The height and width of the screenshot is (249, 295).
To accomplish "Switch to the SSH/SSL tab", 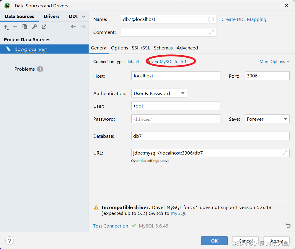I will (141, 48).
